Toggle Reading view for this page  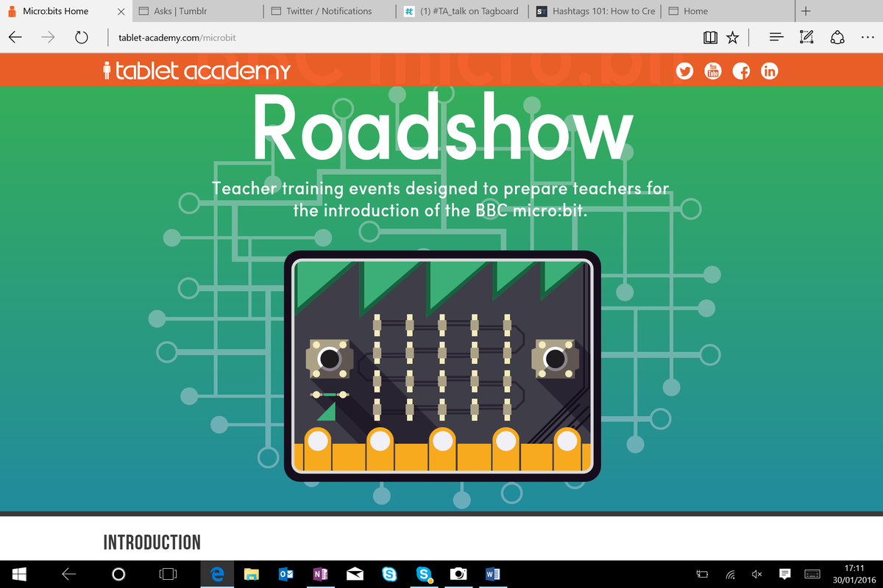(x=709, y=37)
